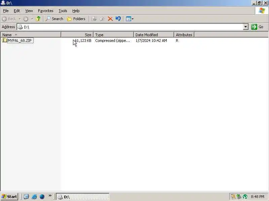The width and height of the screenshot is (269, 201).
Task: Open the Favorites menu
Action: [x=46, y=11]
